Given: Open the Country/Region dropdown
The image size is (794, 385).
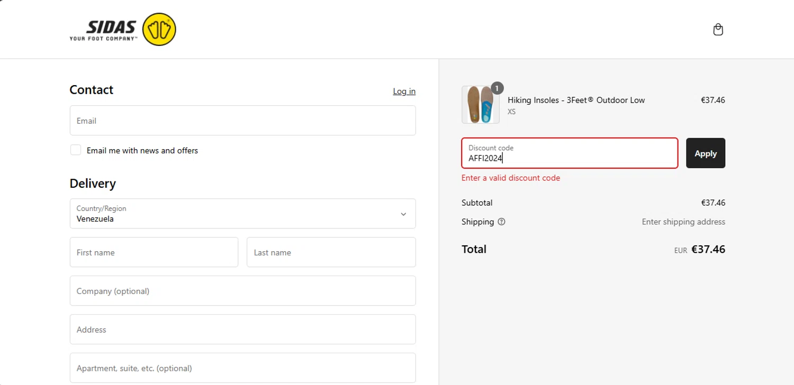Looking at the screenshot, I should [x=242, y=214].
